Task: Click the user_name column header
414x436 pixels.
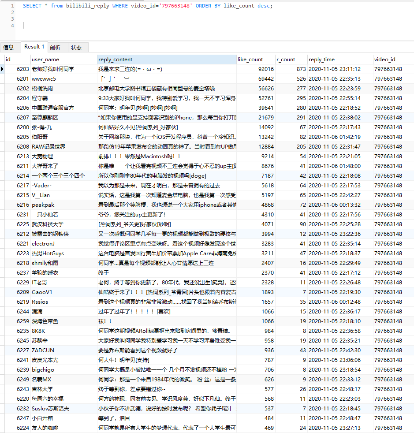Action: (x=63, y=59)
